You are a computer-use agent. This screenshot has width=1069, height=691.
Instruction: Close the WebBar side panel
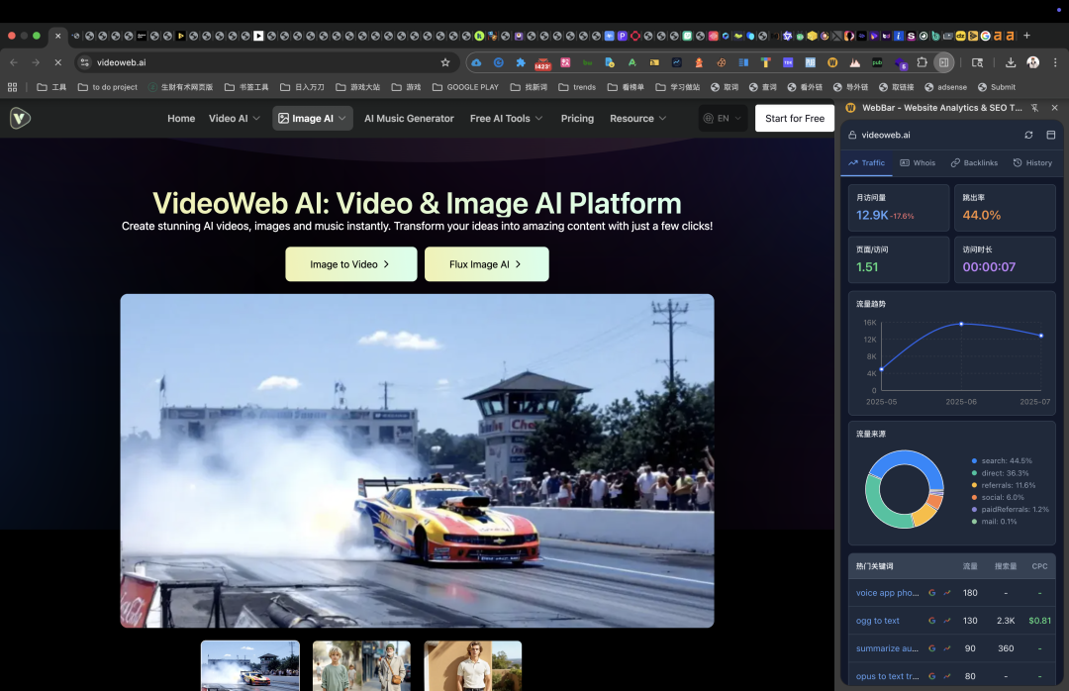point(1055,108)
